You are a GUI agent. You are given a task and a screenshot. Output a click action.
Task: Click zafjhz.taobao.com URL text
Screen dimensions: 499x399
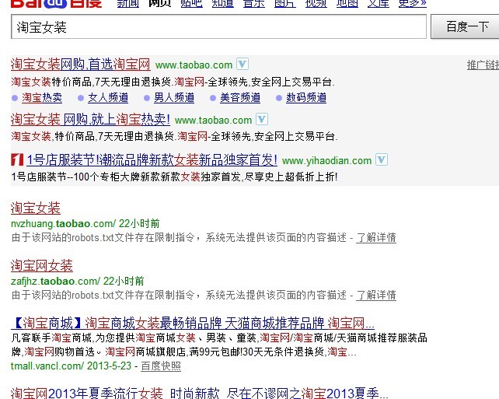point(55,282)
